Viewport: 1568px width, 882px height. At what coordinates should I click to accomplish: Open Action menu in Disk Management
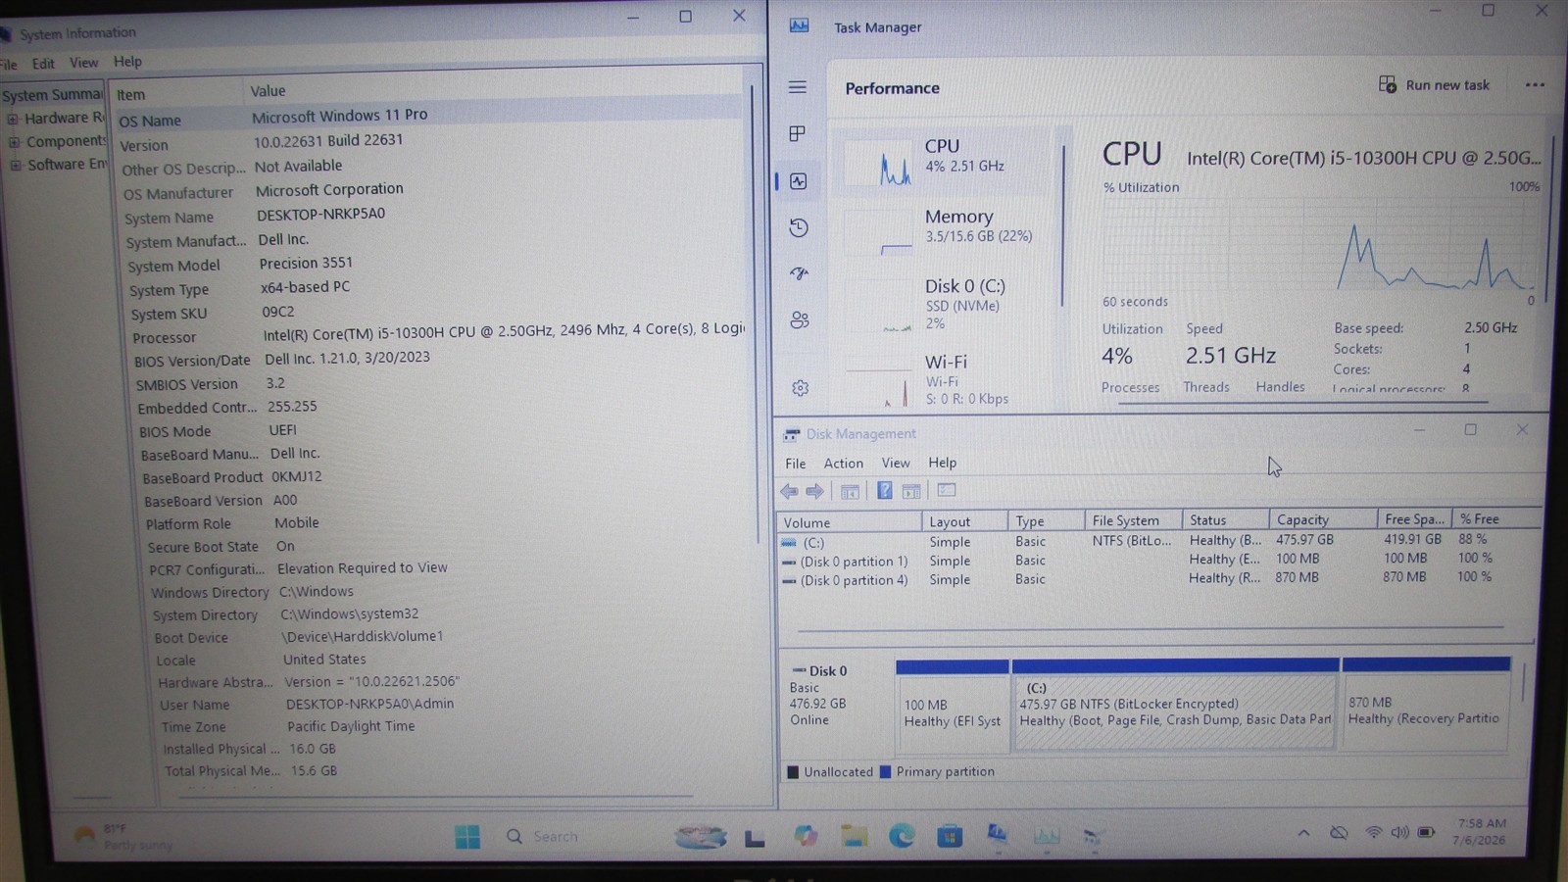tap(843, 464)
